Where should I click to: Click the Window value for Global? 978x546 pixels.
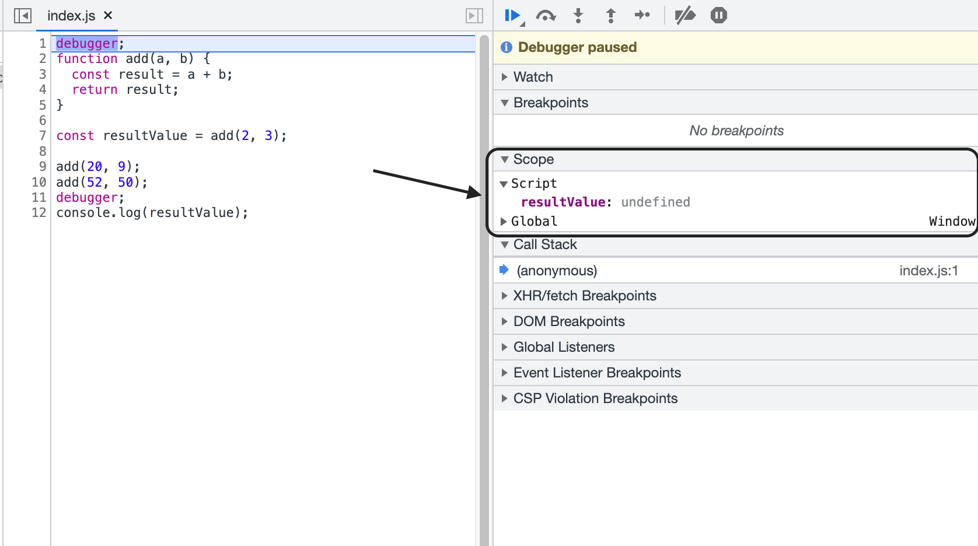pyautogui.click(x=952, y=221)
